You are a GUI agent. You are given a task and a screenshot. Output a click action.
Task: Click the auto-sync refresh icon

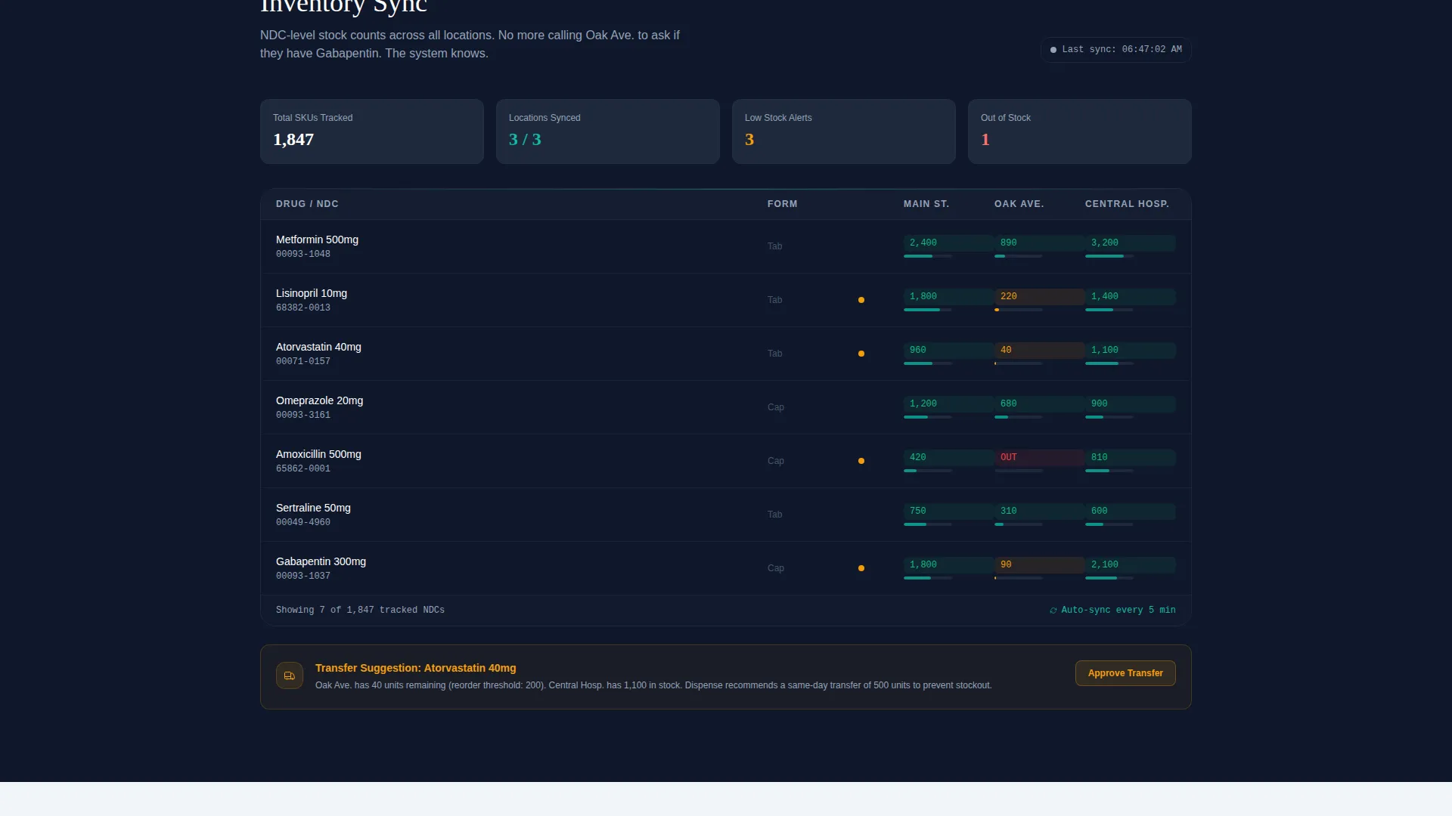pyautogui.click(x=1053, y=610)
